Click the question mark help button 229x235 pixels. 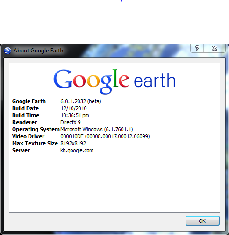(x=197, y=48)
